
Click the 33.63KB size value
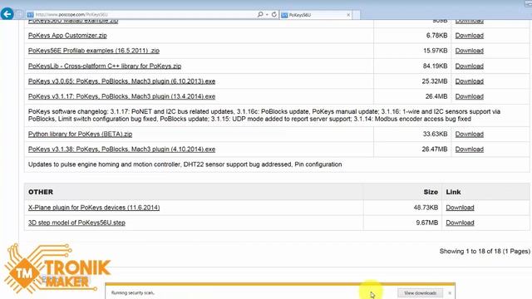435,135
